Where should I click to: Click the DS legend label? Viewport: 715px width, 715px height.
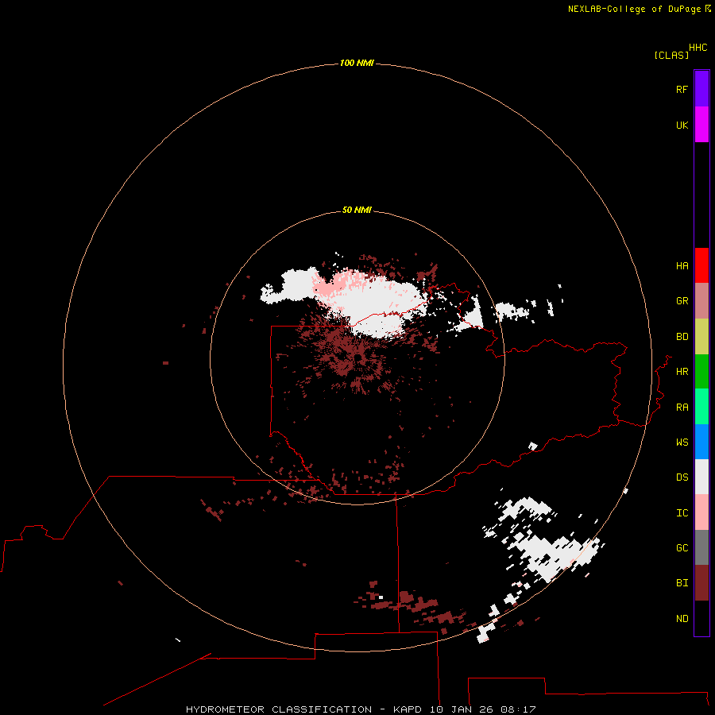pos(682,477)
